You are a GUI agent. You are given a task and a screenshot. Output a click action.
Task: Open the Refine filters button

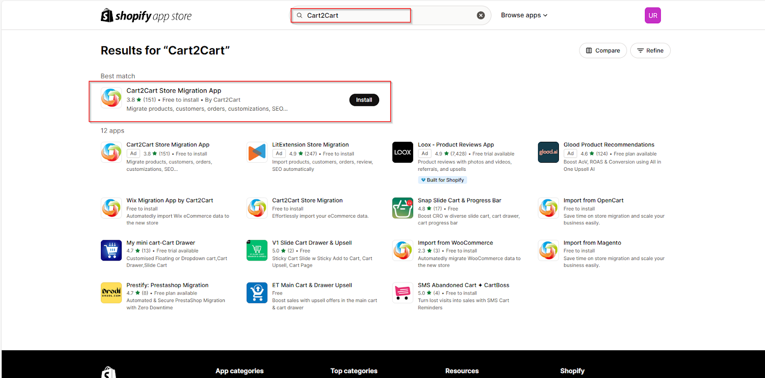tap(650, 51)
